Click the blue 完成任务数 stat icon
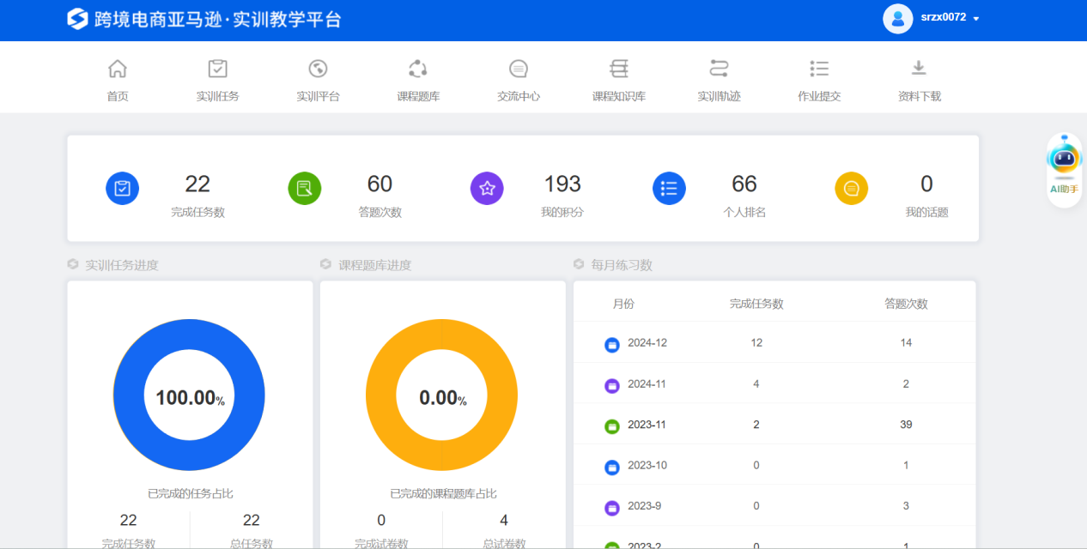Screen dimensions: 1087x549 pos(123,189)
